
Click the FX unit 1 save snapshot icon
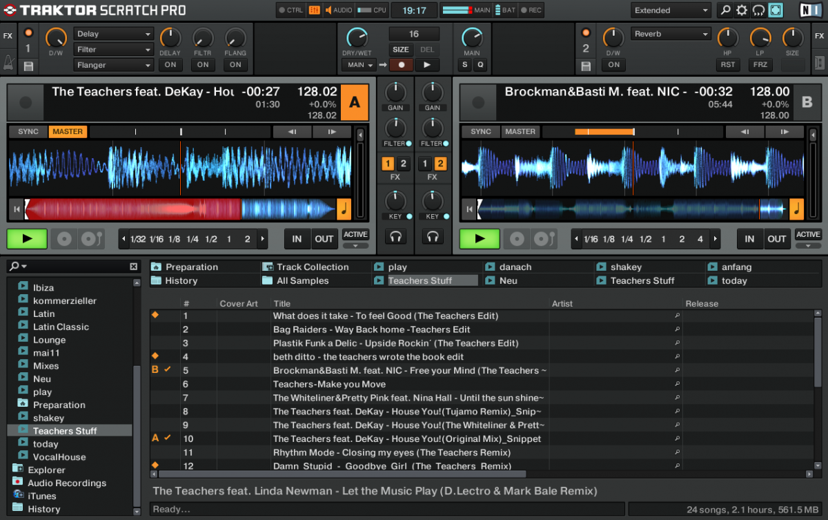coord(28,66)
